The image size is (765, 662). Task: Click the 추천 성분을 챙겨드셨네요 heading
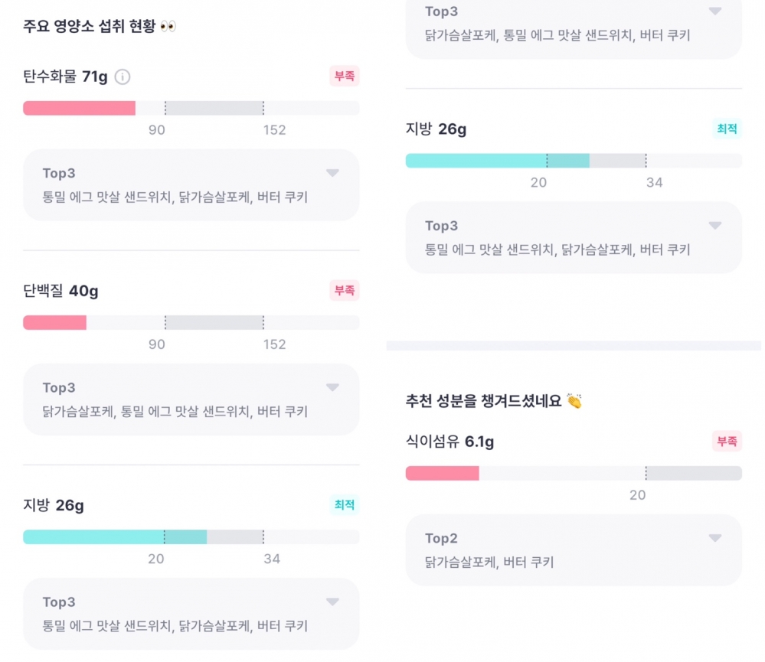tap(484, 401)
